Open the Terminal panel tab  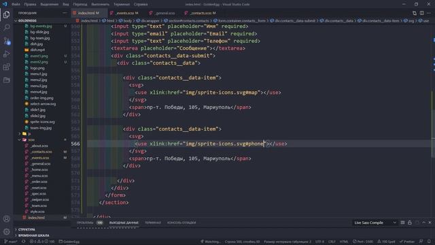[152, 223]
